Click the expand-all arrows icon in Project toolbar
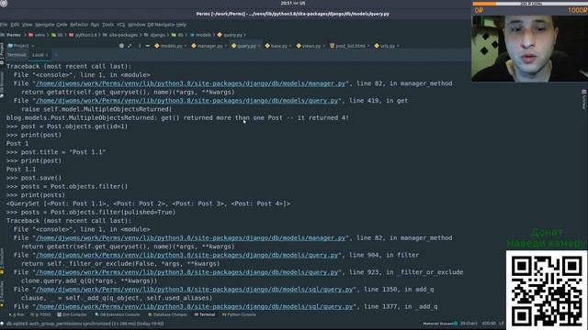This screenshot has width=588, height=330. tap(130, 46)
